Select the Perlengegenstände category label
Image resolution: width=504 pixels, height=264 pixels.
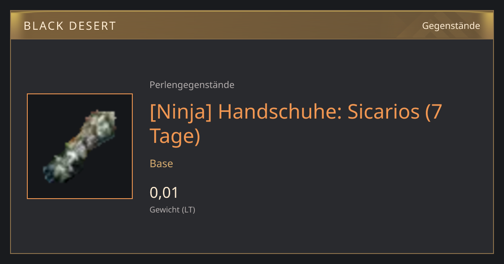(192, 85)
